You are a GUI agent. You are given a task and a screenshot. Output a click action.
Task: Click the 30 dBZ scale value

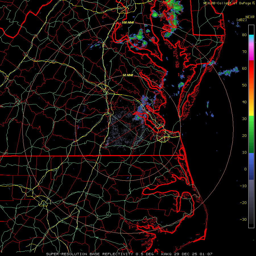click(244, 119)
